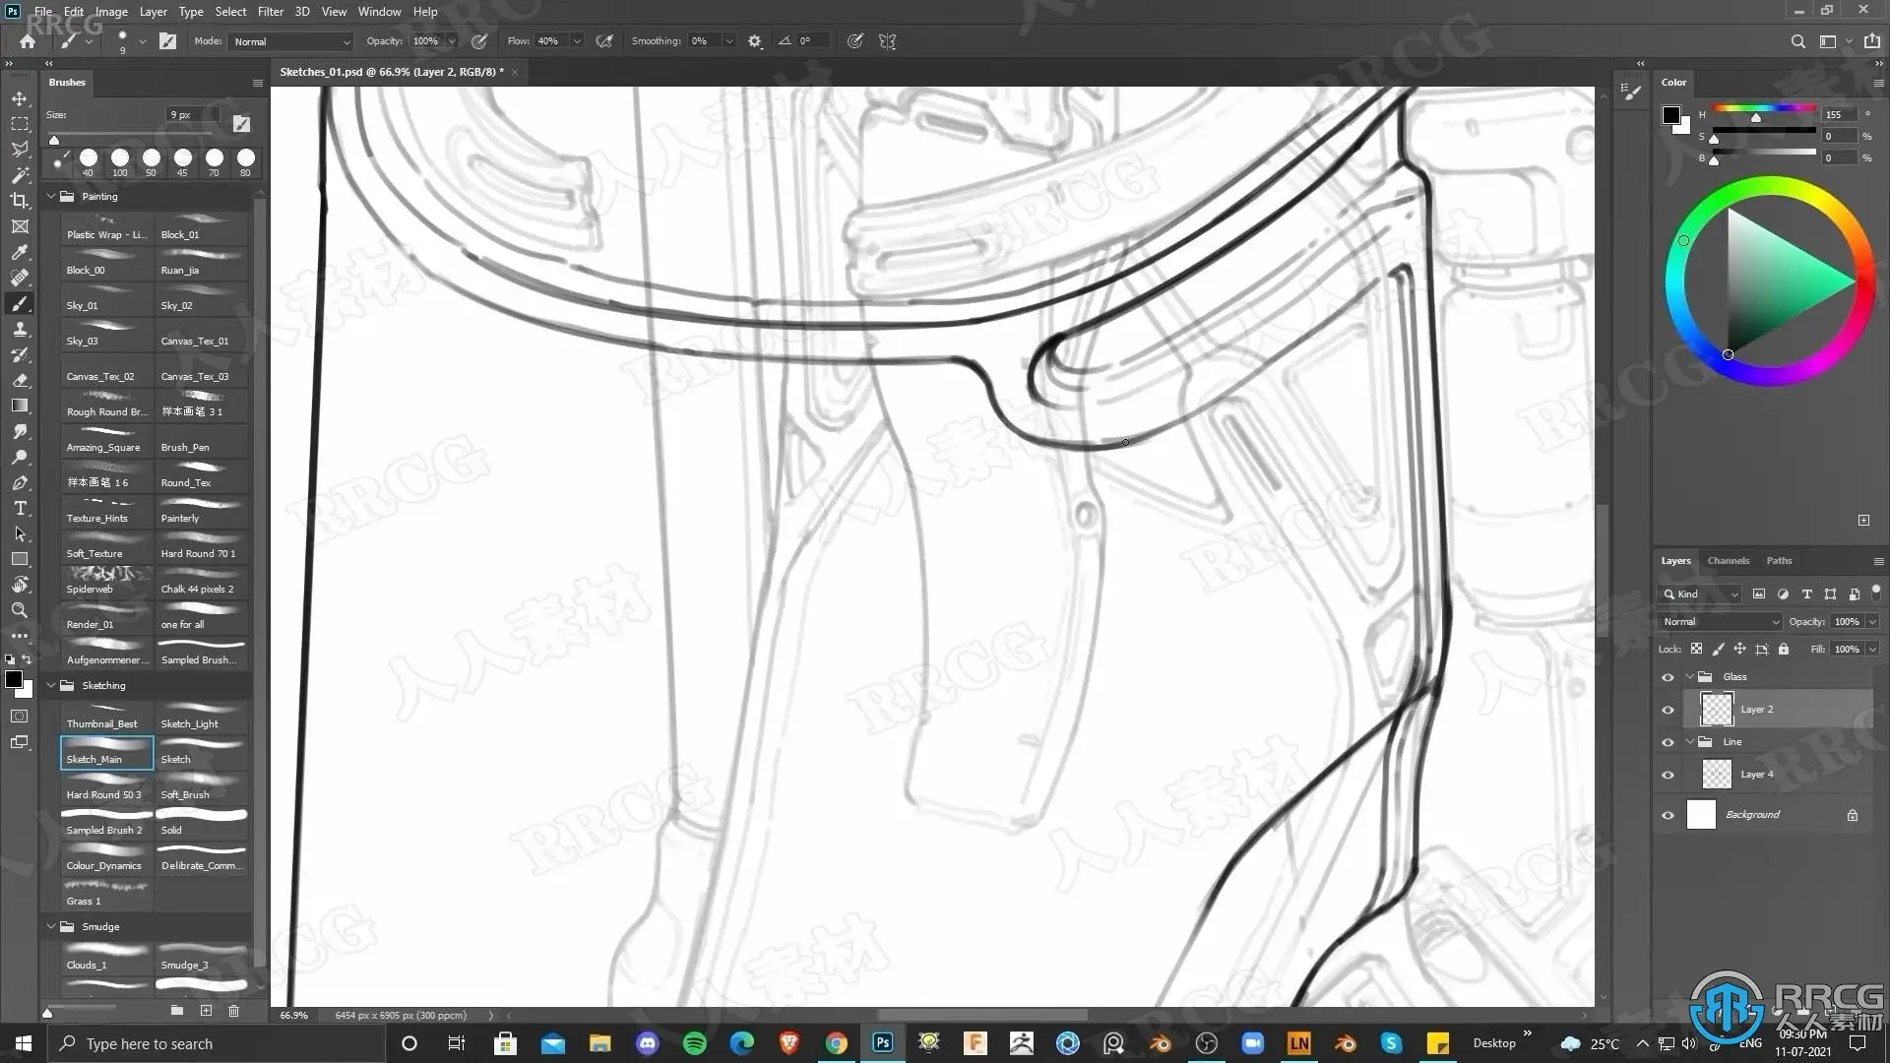Image resolution: width=1890 pixels, height=1063 pixels.
Task: Click the foreground color swatch in Color panel
Action: 1671,115
